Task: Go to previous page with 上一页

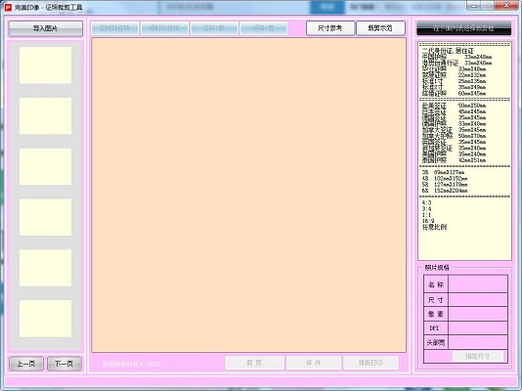Action: [26, 364]
